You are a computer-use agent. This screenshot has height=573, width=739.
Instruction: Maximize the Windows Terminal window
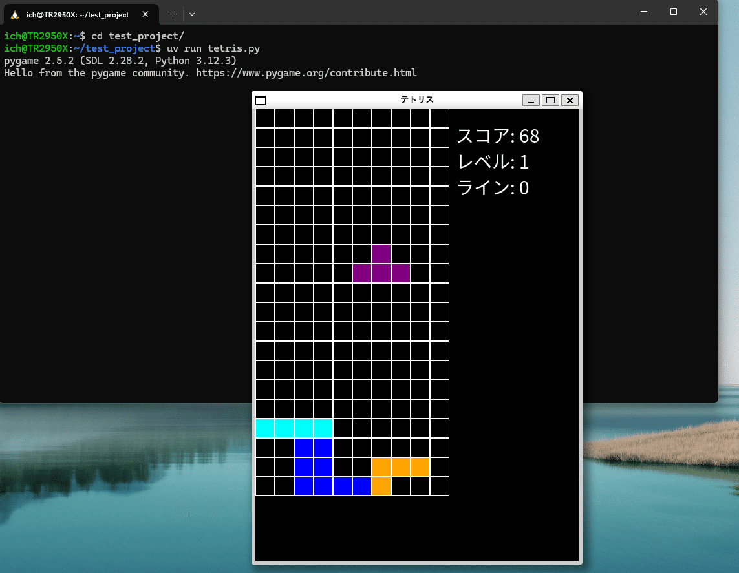click(674, 12)
